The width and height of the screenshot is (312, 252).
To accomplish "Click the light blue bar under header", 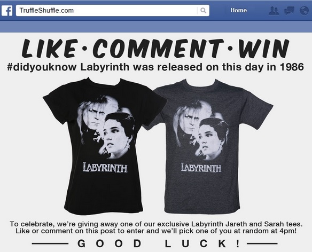I will click(156, 27).
